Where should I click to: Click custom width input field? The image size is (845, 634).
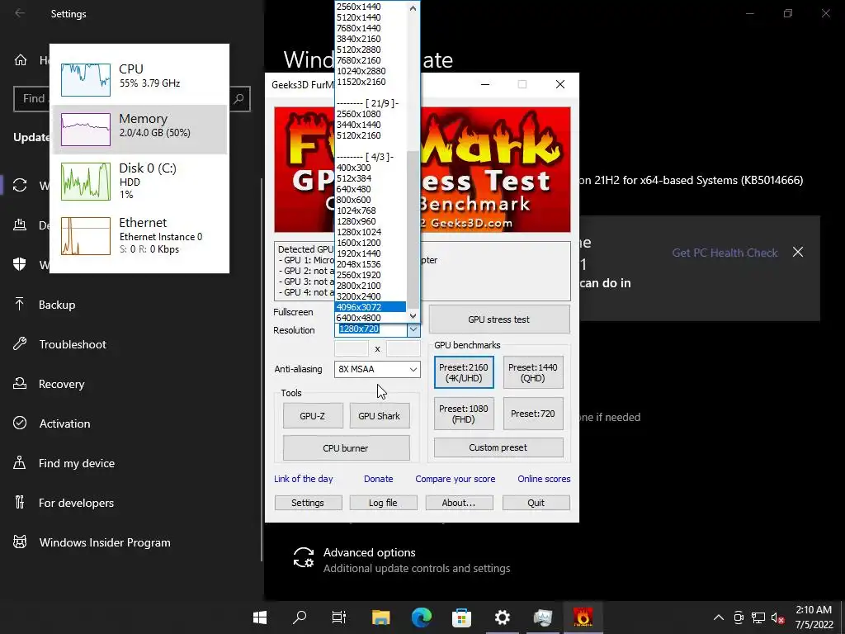(352, 348)
